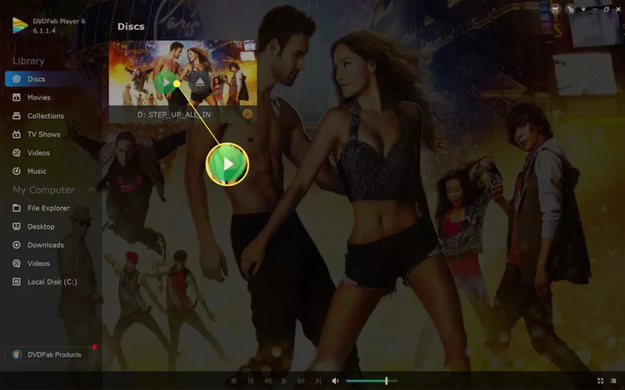Screen dimensions: 625x390
Task: Toggle fullscreen mode icon
Action: coord(600,381)
